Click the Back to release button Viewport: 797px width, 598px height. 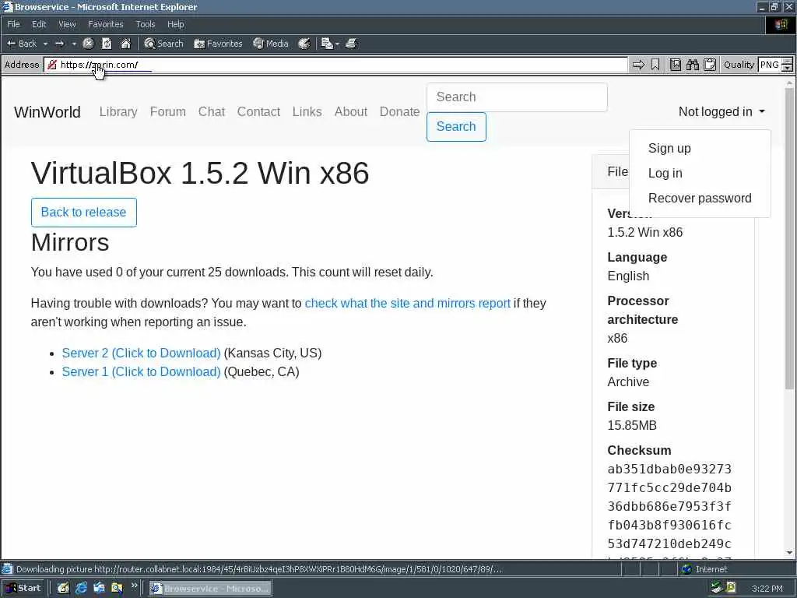pos(84,213)
